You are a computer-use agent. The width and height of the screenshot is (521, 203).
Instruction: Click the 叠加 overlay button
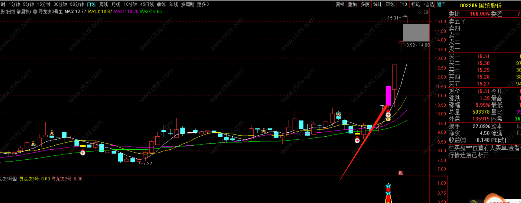(352, 4)
